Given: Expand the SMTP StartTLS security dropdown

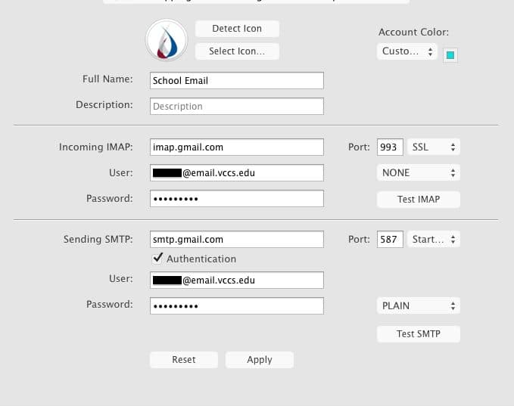Looking at the screenshot, I should point(435,240).
